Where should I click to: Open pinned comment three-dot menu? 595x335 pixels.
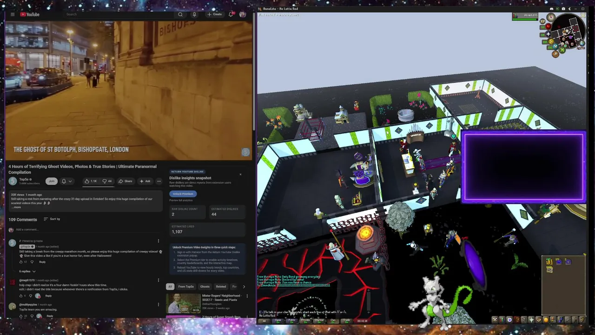[x=159, y=241]
